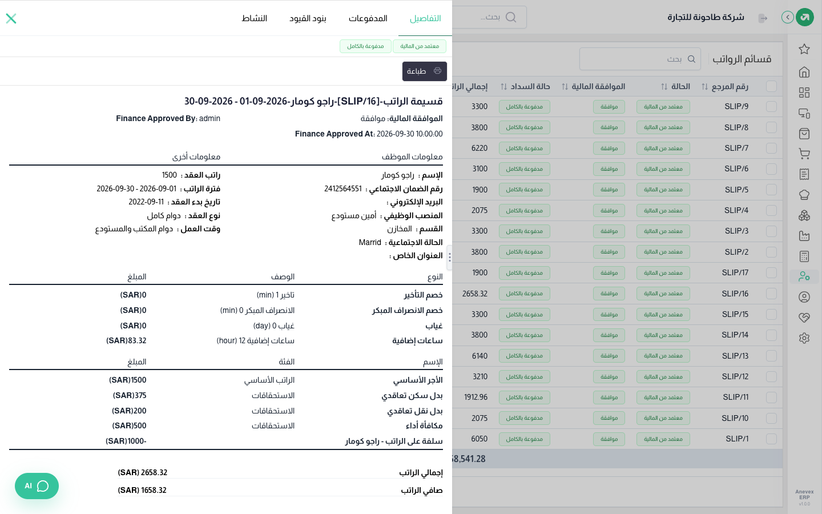The height and width of the screenshot is (514, 822).
Task: Open the HR user-gear icon in the sidebar
Action: 804,276
